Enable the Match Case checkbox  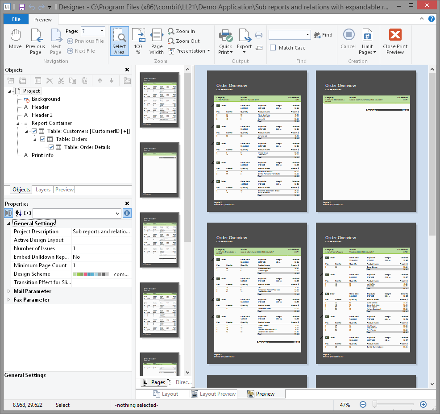pos(273,48)
